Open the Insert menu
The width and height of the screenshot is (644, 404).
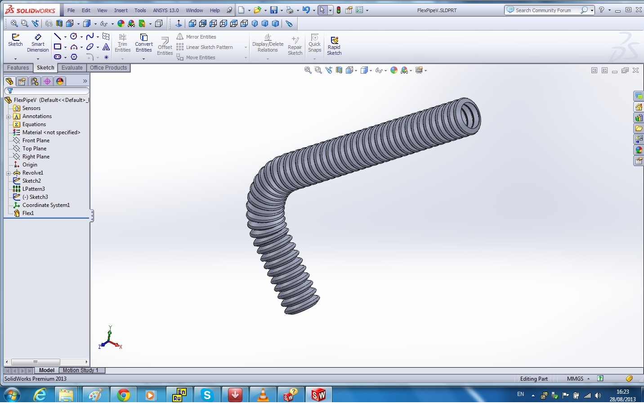[x=121, y=10]
